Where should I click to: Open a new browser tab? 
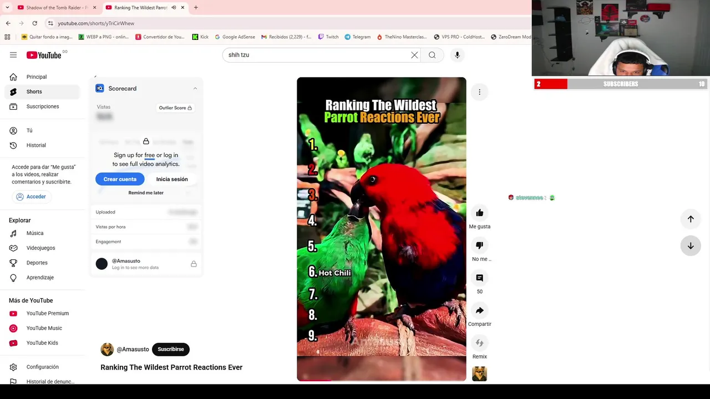[x=196, y=8]
